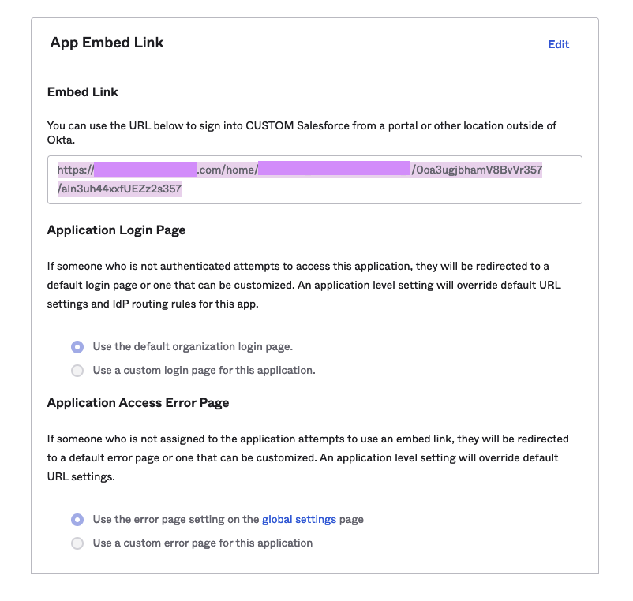
Task: Click the Edit link
Action: coord(558,44)
